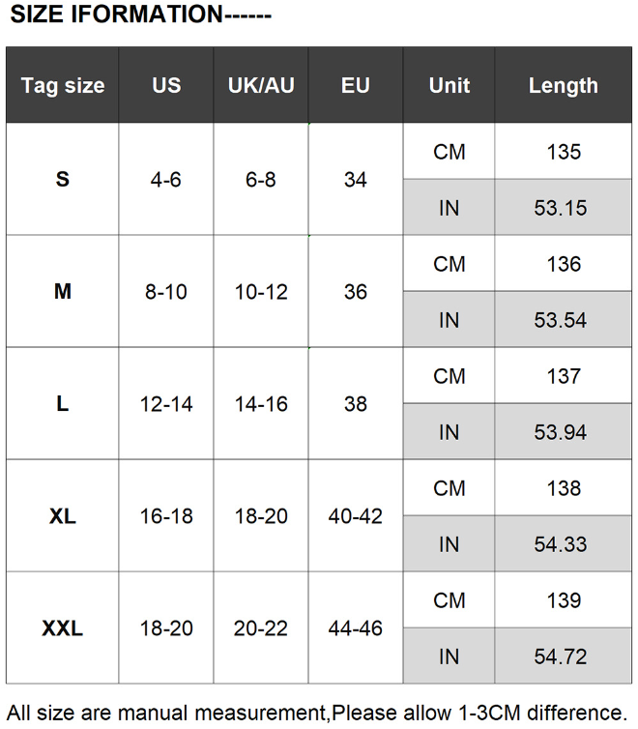Click the EU size '40-42' cell
Viewport: 638px width, 729px height.
(356, 516)
